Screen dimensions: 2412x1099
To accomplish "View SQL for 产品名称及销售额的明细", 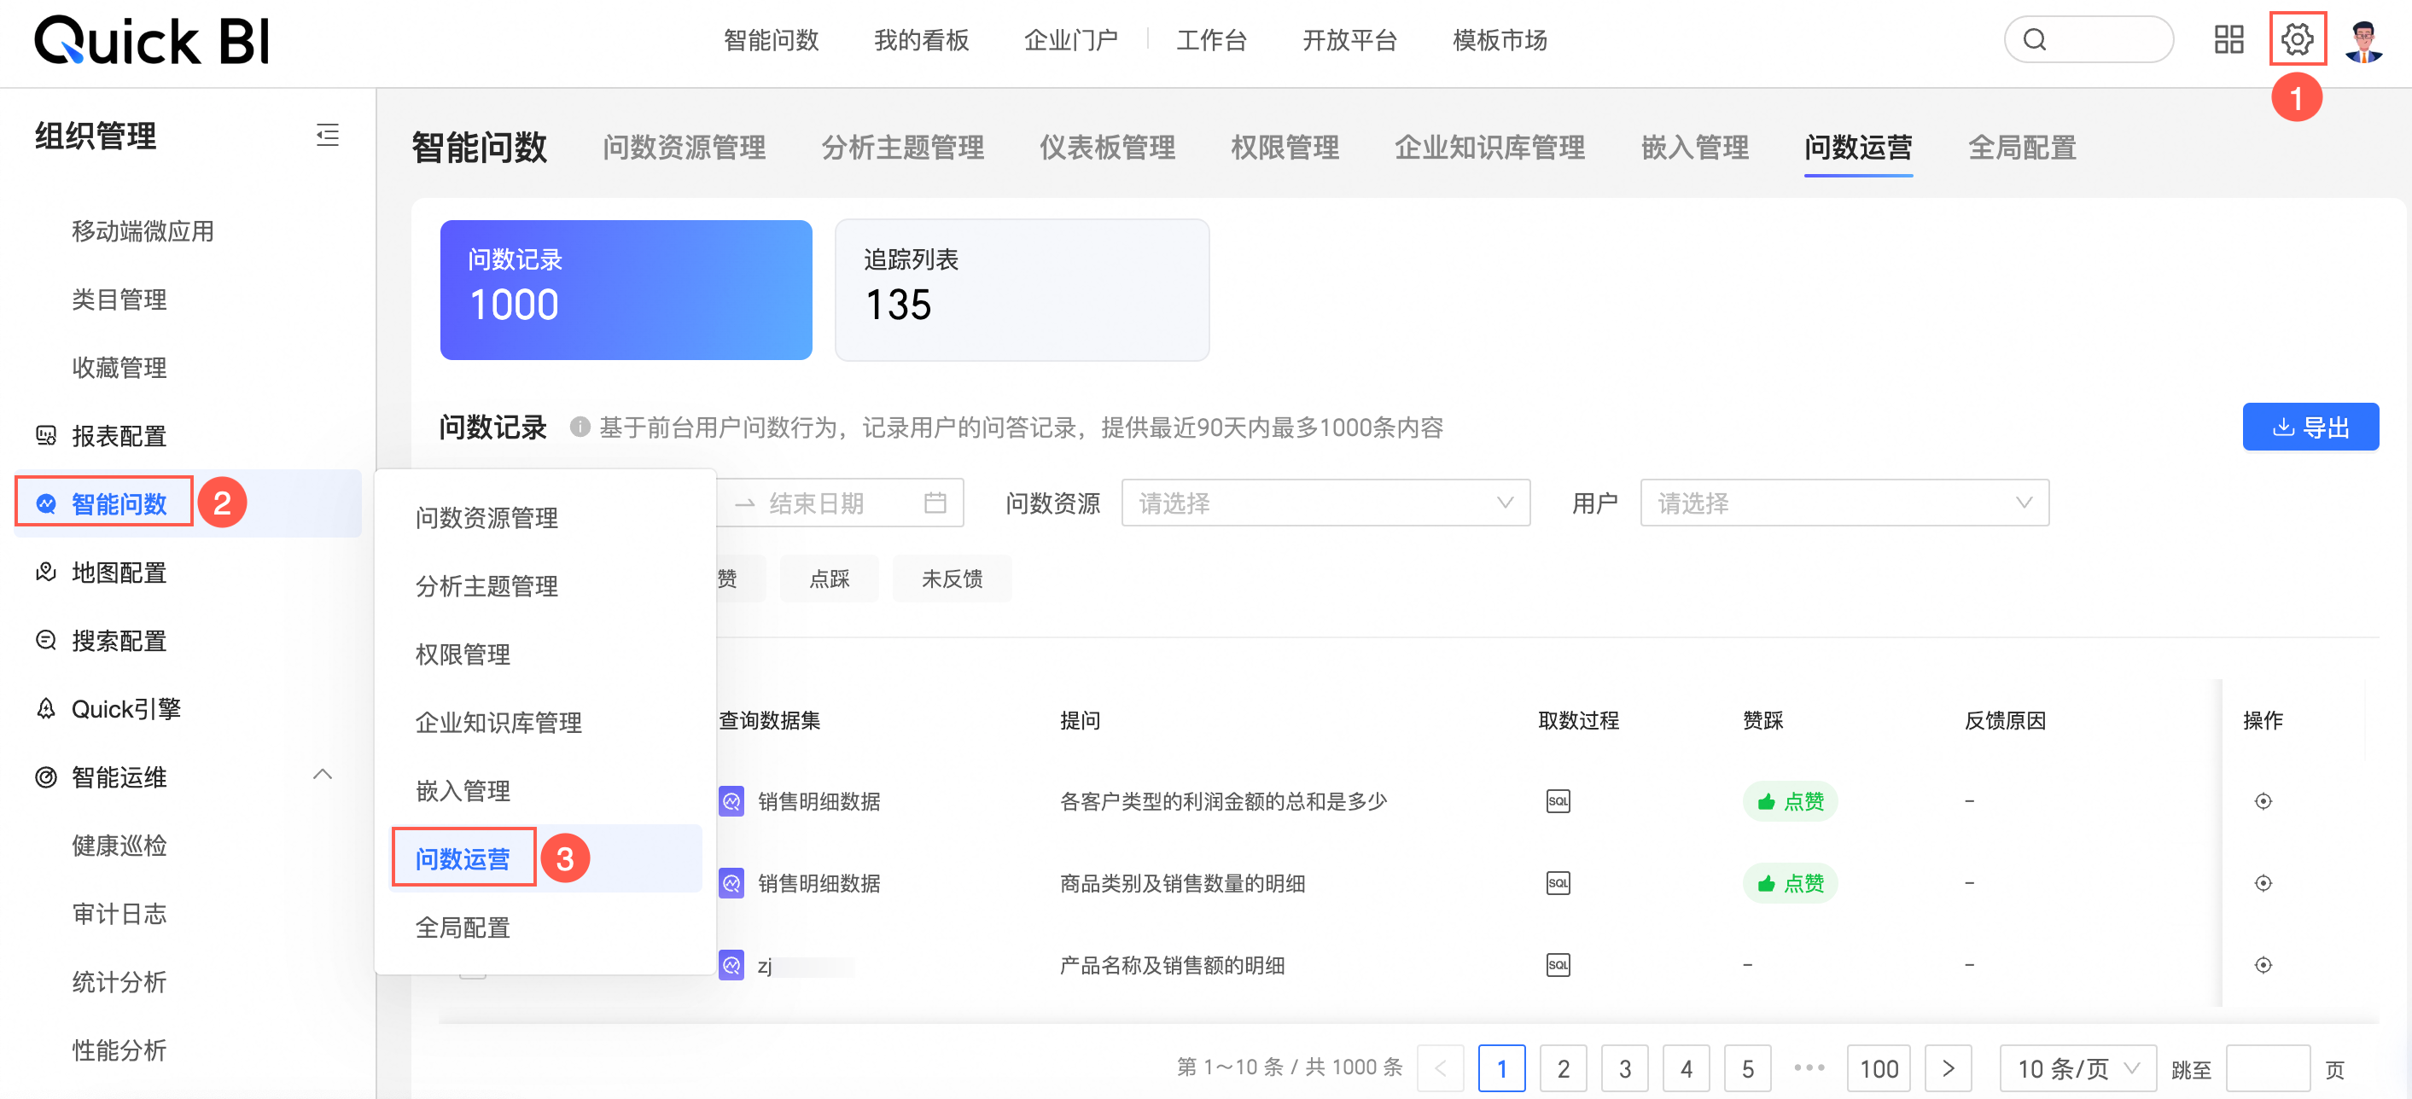I will click(1558, 964).
